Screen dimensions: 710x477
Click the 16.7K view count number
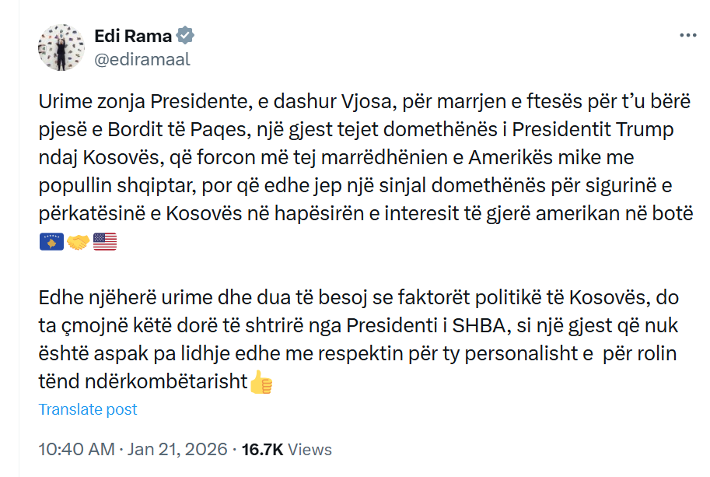click(x=263, y=450)
